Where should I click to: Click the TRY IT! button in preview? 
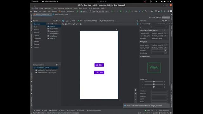pos(99,73)
